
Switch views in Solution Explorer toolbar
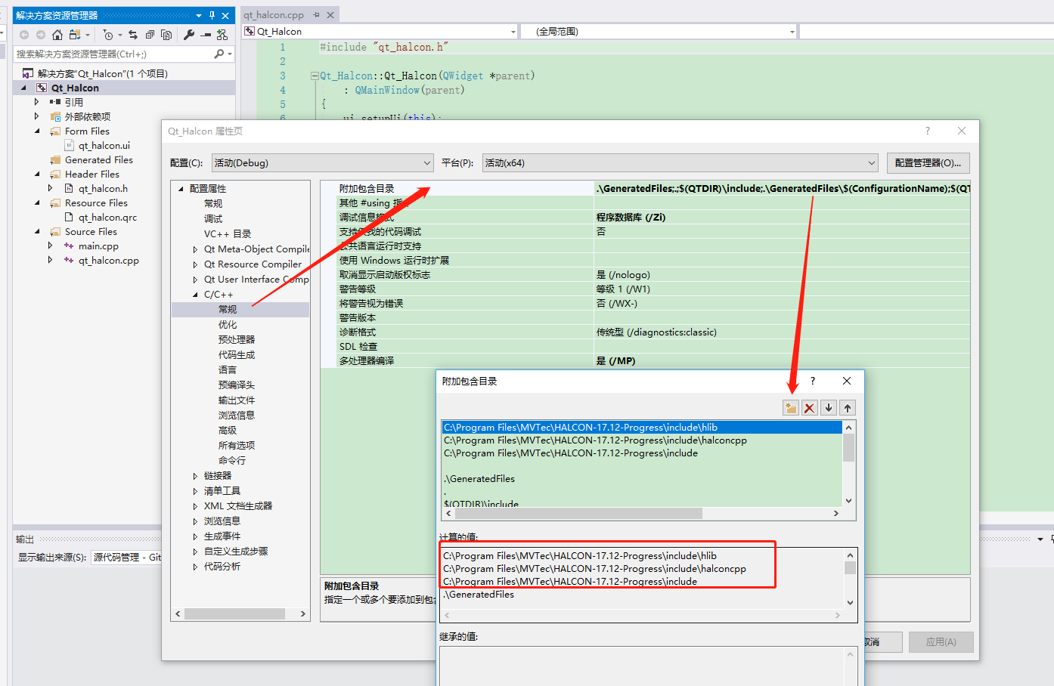tap(75, 35)
